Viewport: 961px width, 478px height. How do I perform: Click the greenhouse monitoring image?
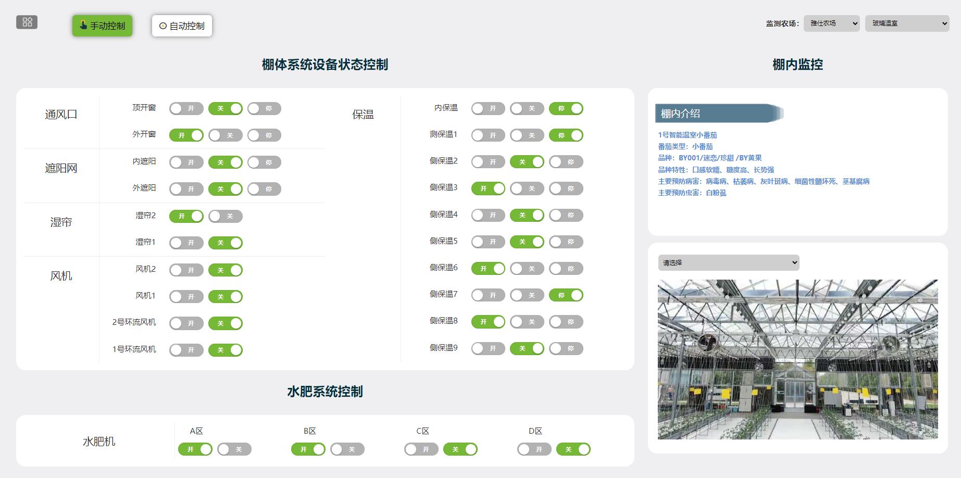point(797,359)
